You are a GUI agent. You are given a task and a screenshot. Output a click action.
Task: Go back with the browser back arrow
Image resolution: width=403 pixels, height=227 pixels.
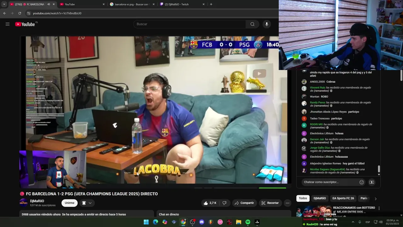[x=4, y=13]
